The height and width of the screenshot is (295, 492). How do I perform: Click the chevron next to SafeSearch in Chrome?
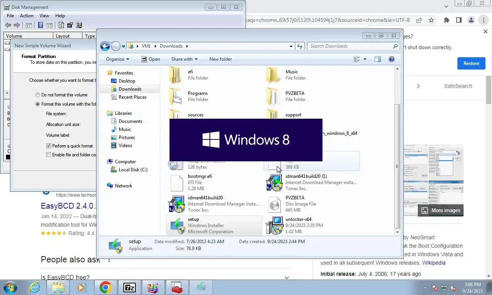click(418, 86)
